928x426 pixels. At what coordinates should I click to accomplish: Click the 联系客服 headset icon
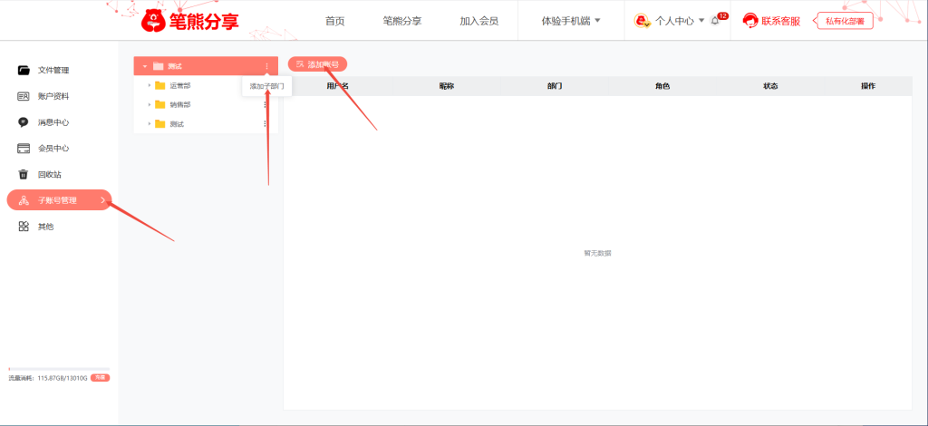click(750, 21)
